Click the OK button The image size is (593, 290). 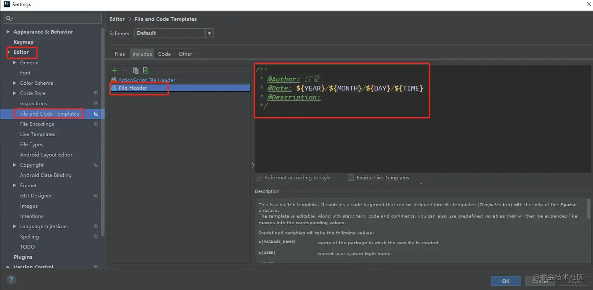coord(505,281)
